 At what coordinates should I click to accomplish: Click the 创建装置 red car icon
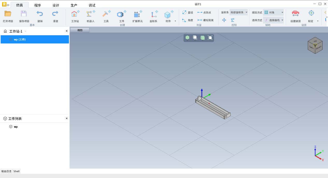[x=295, y=13]
